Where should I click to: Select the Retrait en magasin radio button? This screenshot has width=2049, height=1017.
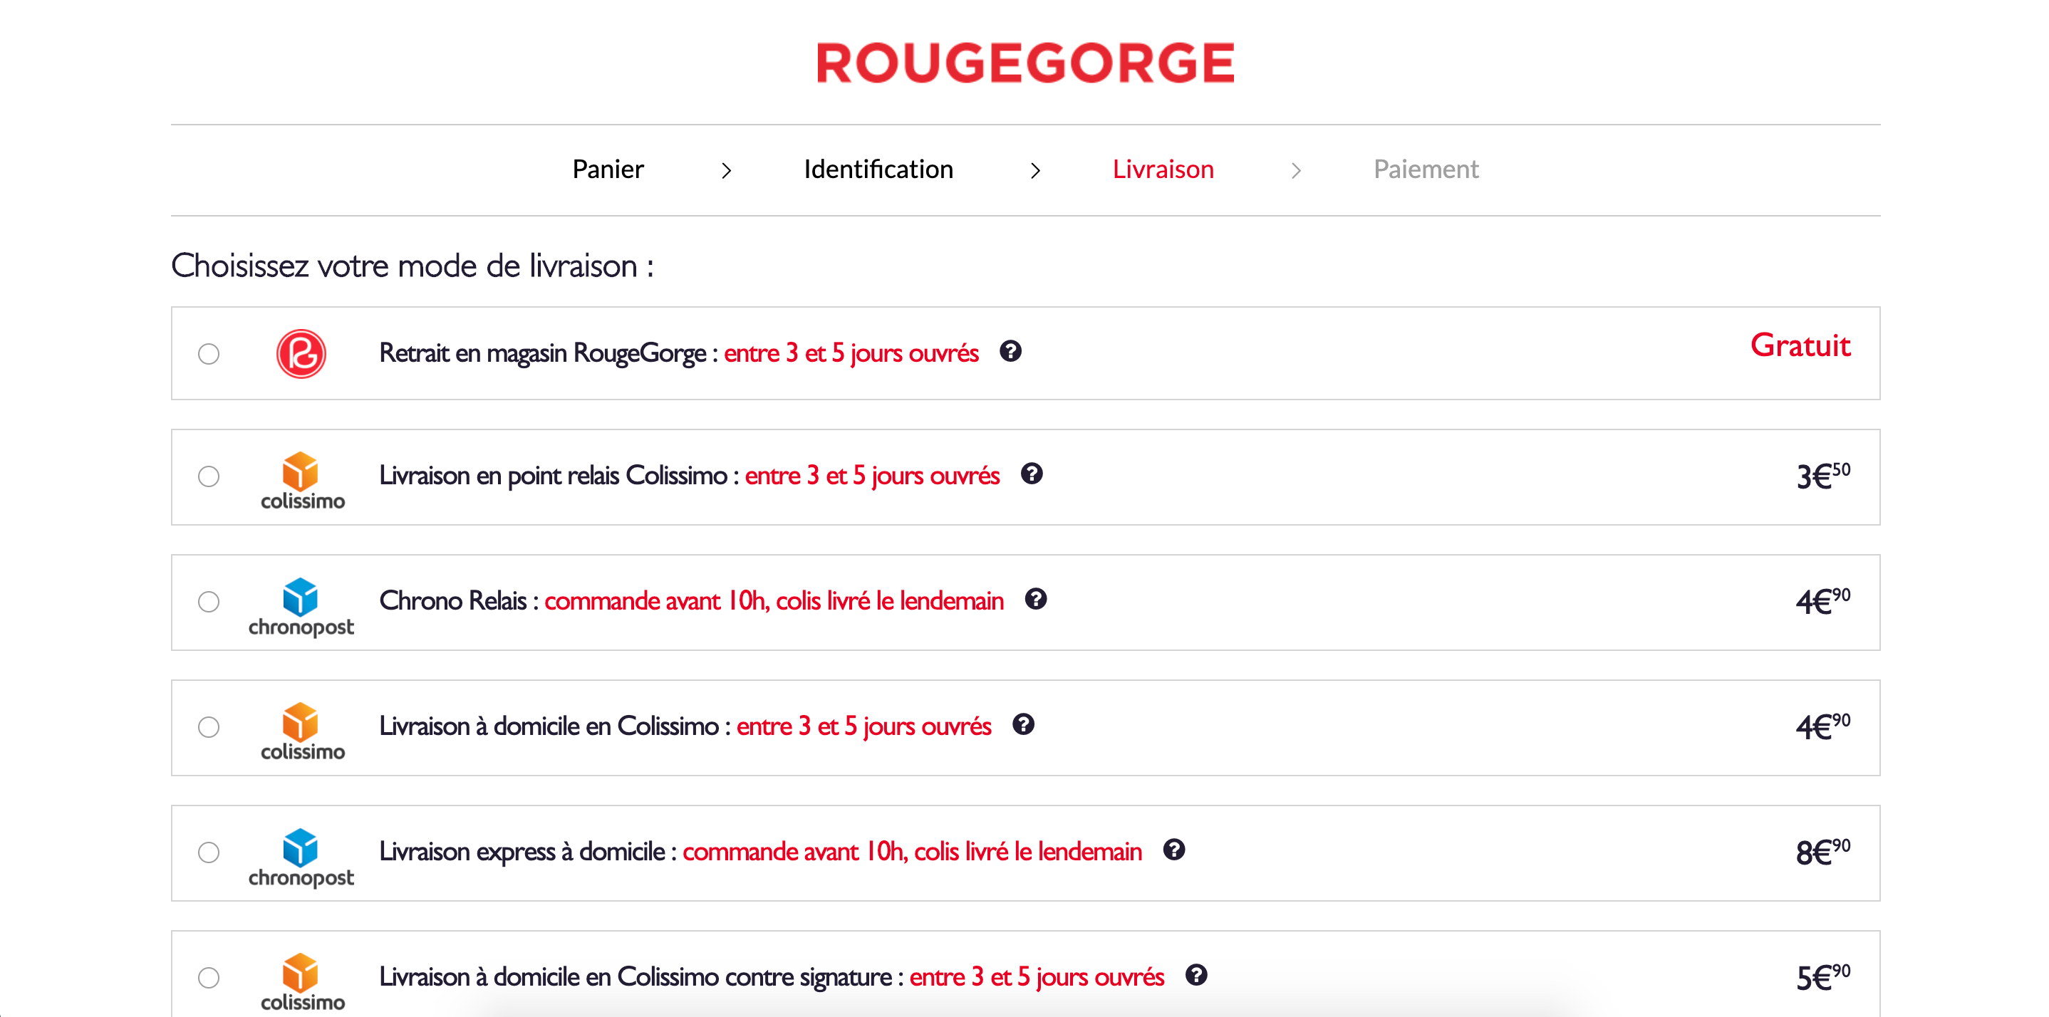point(209,354)
